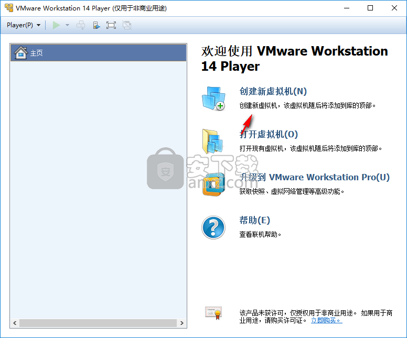Click the open virtual machine folder icon
407x338 pixels.
pos(212,141)
